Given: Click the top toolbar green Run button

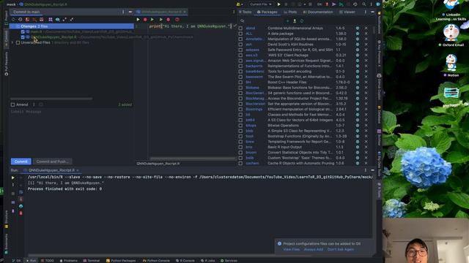Looking at the screenshot, I should click(x=278, y=4).
